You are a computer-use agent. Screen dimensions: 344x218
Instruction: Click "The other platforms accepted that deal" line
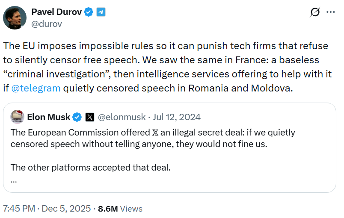91,167
